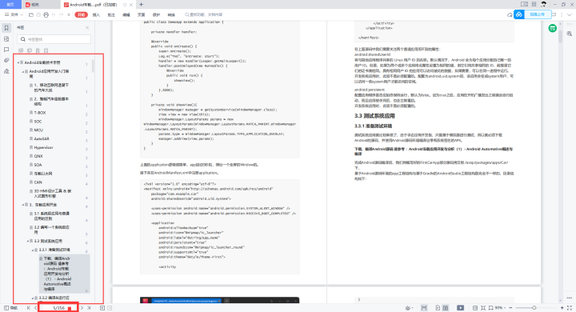Open the comments panel icon in left sidebar

click(x=6, y=50)
